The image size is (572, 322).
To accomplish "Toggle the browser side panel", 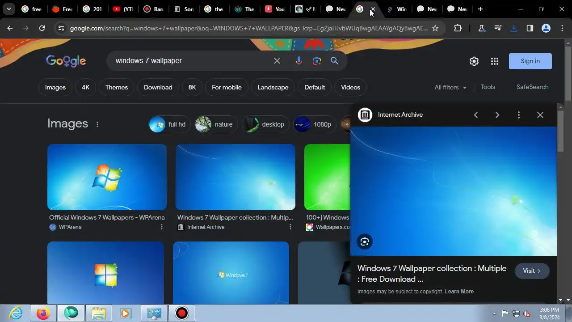I will click(x=530, y=28).
